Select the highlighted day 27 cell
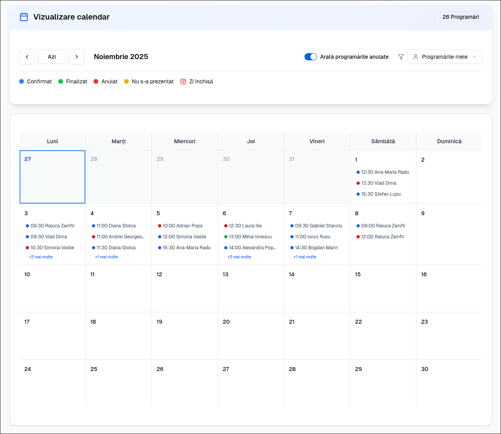This screenshot has height=434, width=501. [52, 177]
